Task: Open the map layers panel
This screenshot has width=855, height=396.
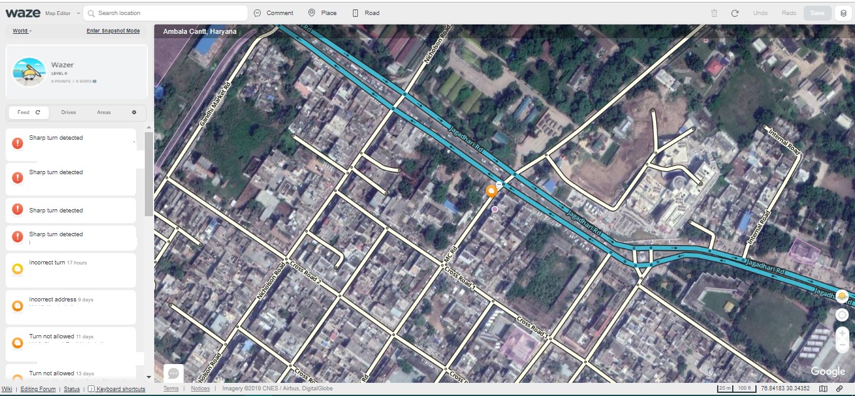Action: click(x=843, y=13)
